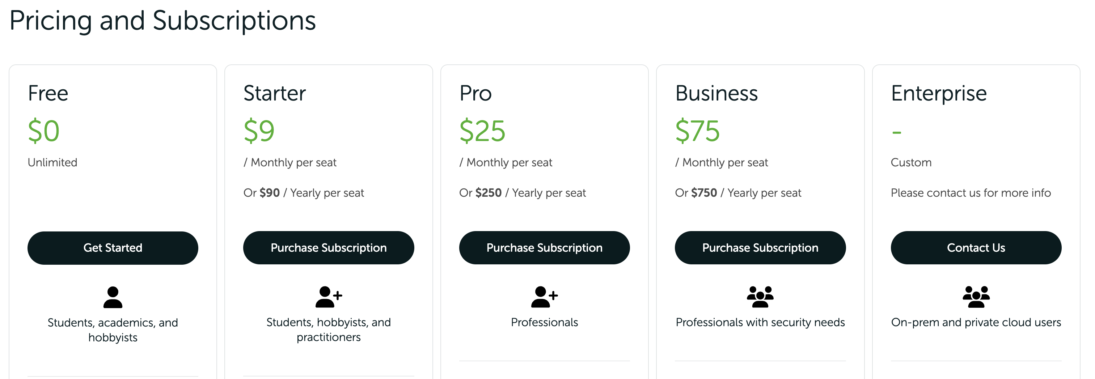Select the $9 Starter price
Image resolution: width=1095 pixels, height=379 pixels.
click(259, 131)
